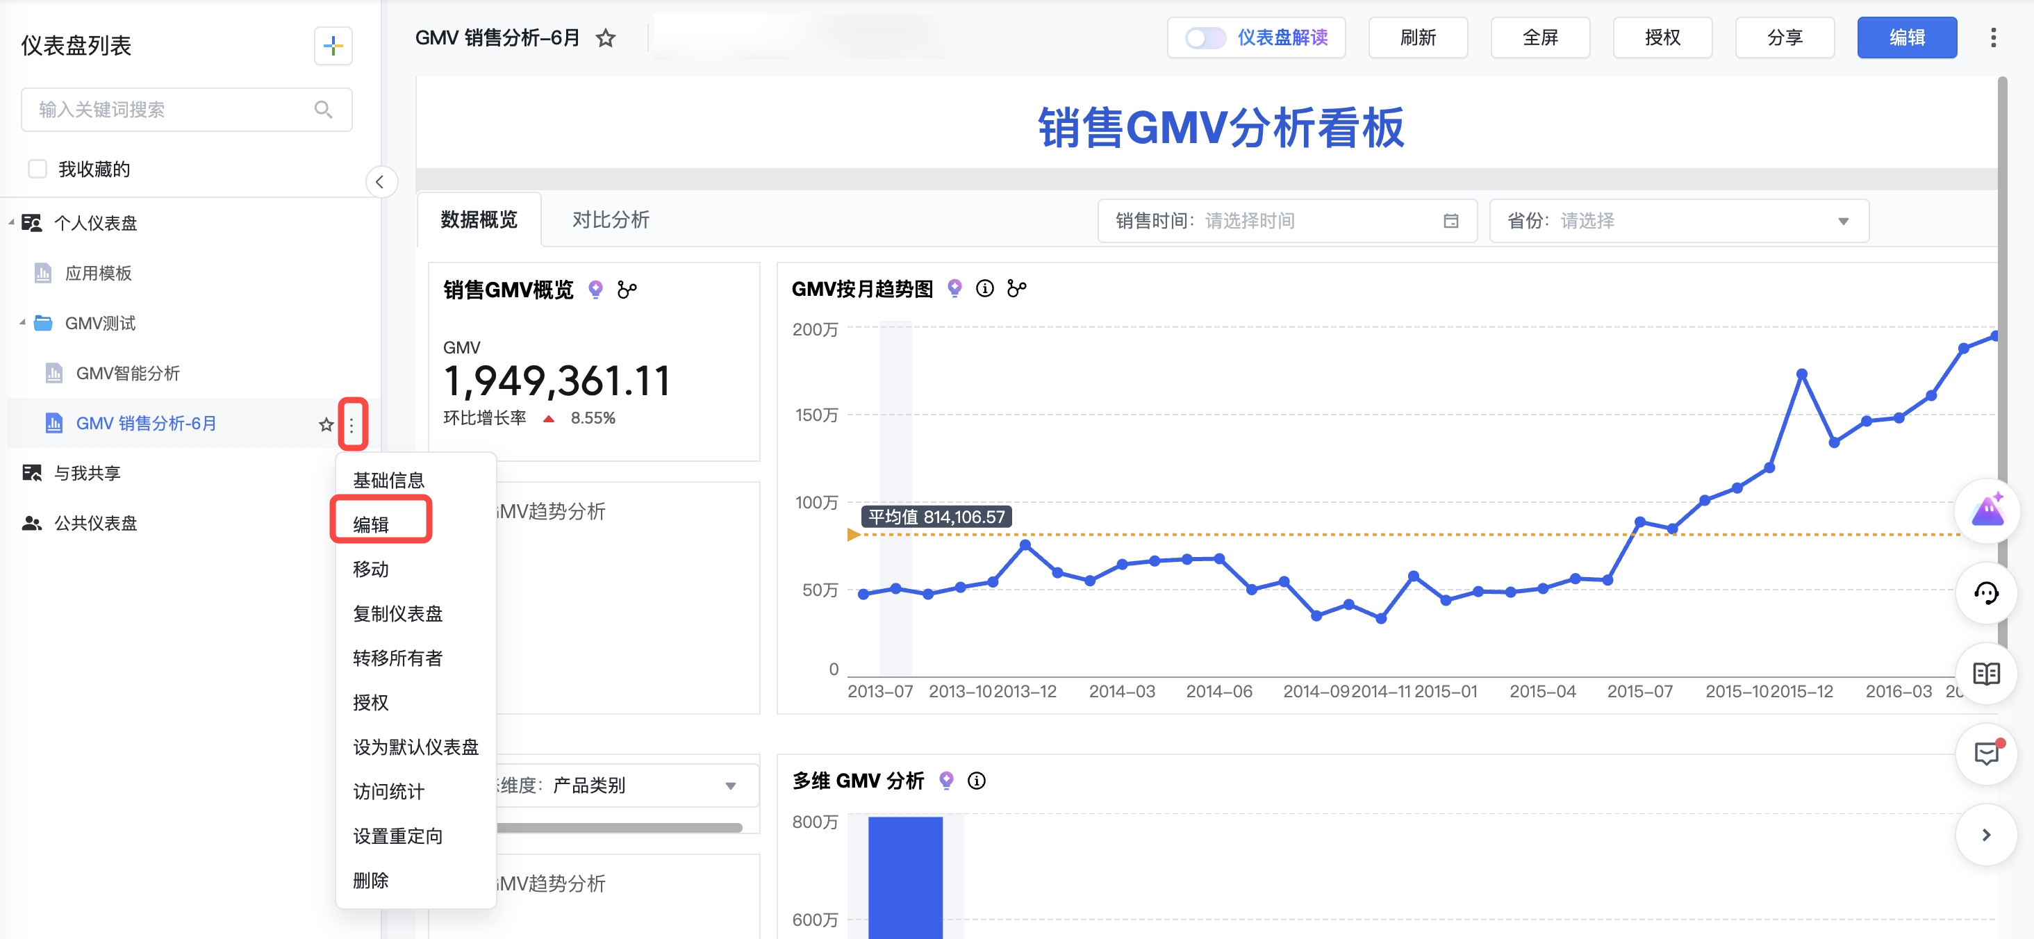This screenshot has height=939, width=2034.
Task: Click the lightbulb insight icon on GMV按月趋势图
Action: (x=954, y=288)
